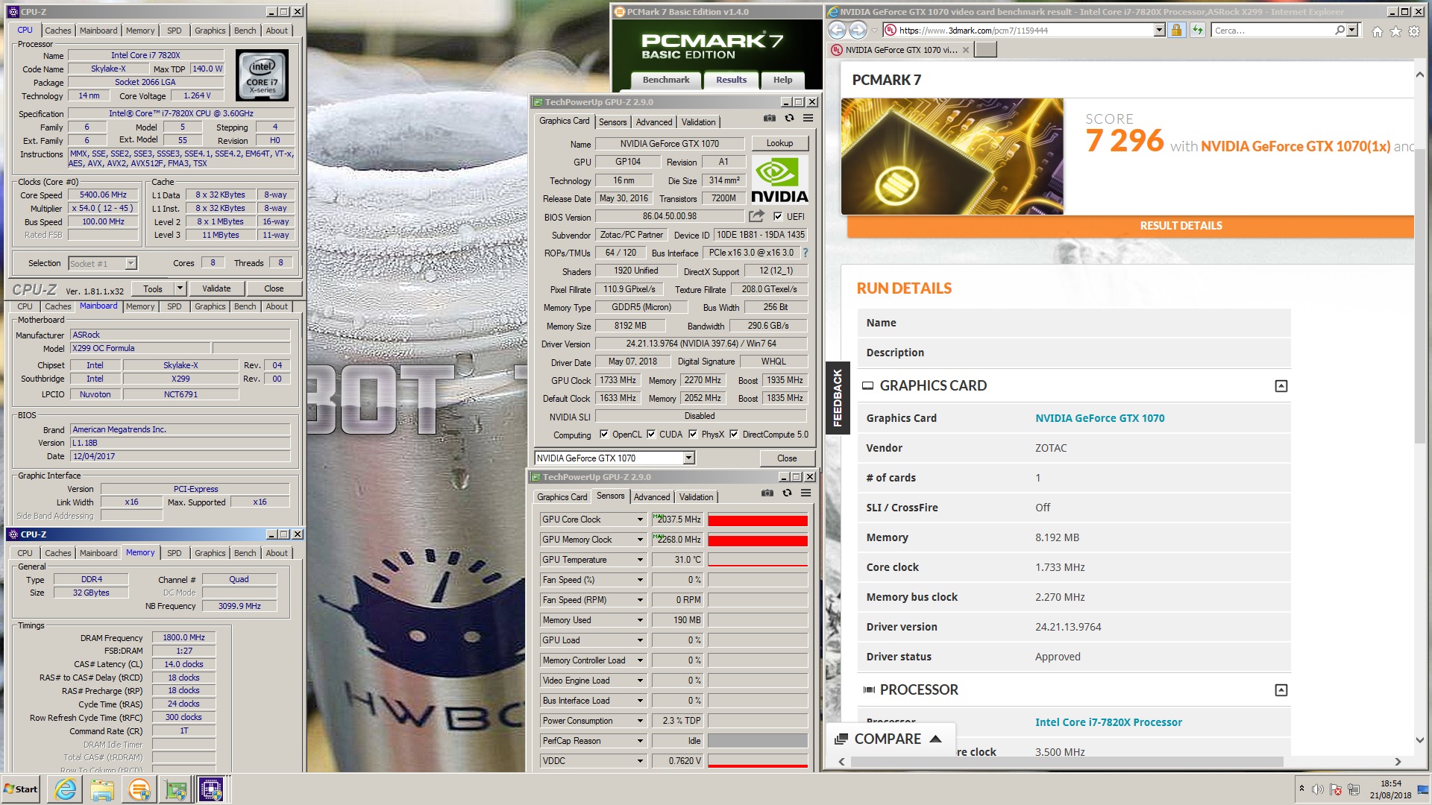Toggle the UEFI checkbox in GPU-Z

click(778, 217)
